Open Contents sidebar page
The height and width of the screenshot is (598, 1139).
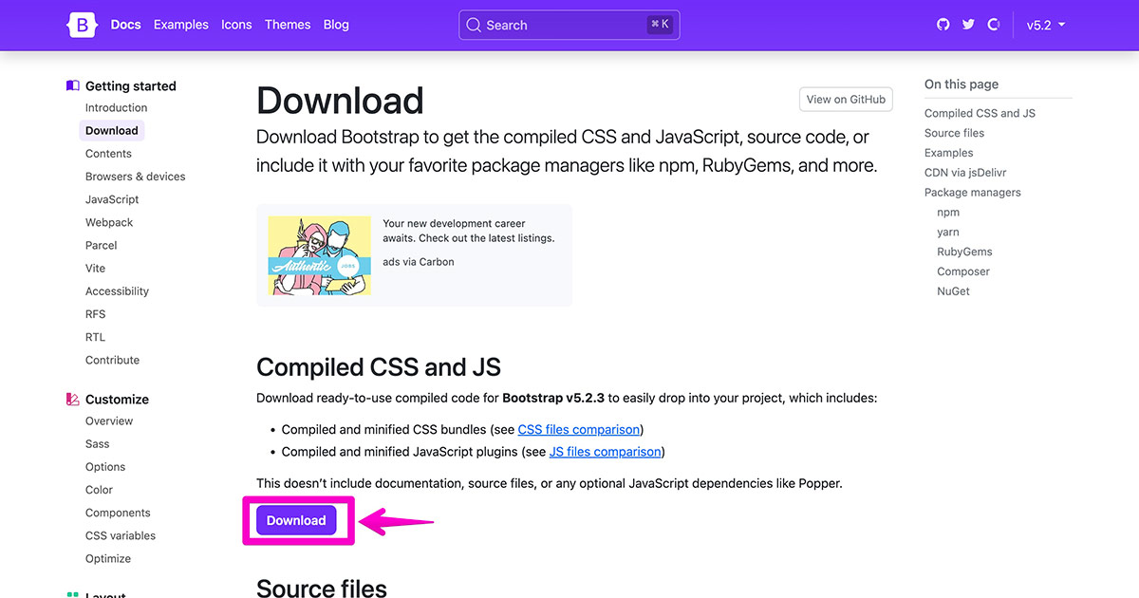pos(108,154)
